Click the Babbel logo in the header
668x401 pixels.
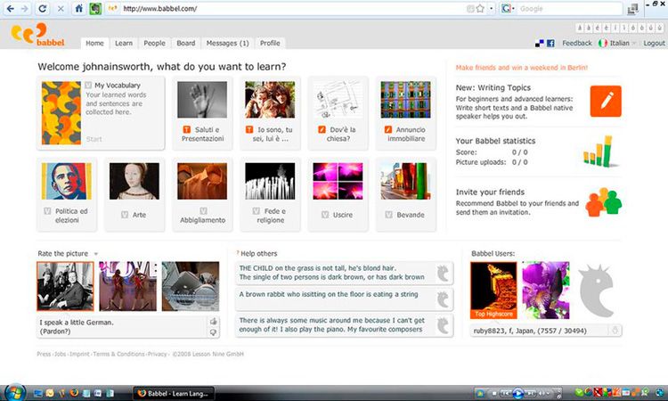click(x=29, y=37)
